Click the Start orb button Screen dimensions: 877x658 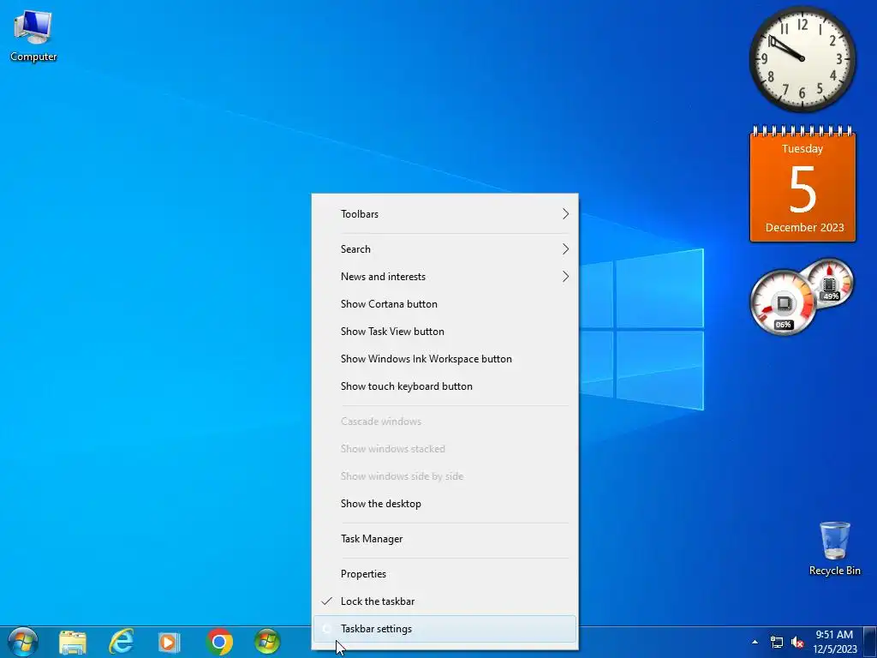point(23,642)
